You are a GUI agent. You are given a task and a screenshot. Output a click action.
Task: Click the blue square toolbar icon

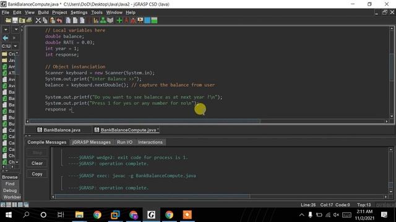[147, 20]
